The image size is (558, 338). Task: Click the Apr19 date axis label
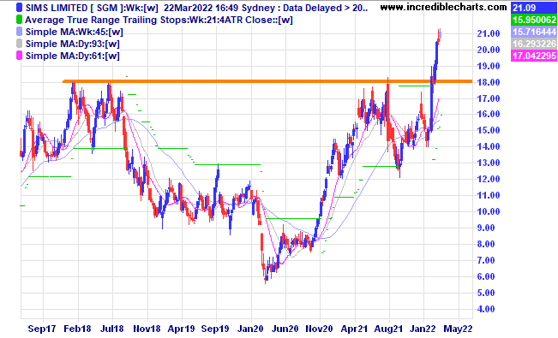(x=181, y=329)
